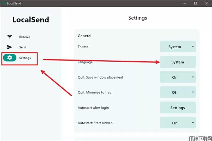The image size is (212, 141).
Task: Click the Language System button
Action: [177, 62]
